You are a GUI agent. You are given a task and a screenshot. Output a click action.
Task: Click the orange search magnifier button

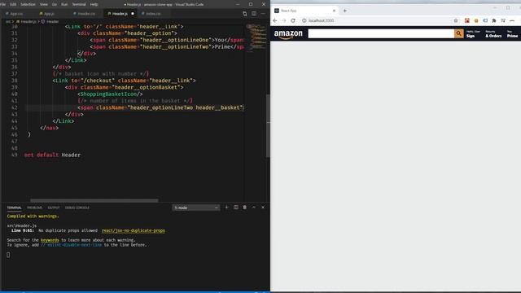click(x=459, y=33)
